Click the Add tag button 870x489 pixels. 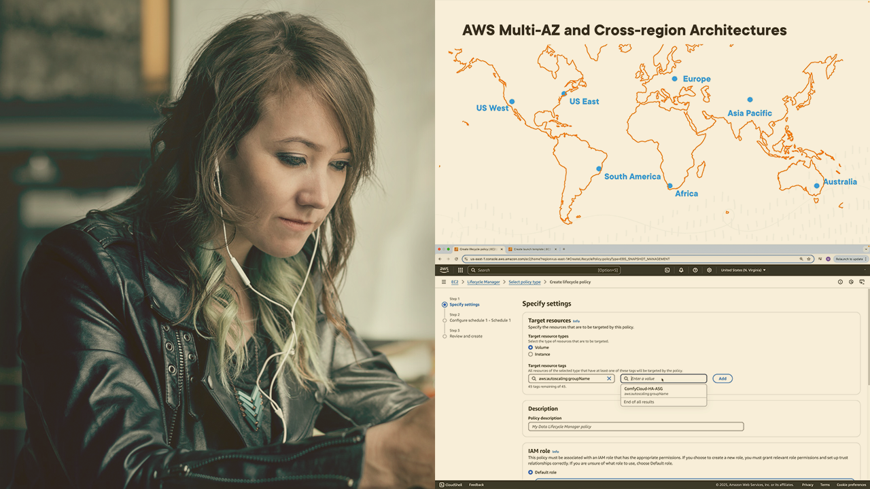point(722,378)
